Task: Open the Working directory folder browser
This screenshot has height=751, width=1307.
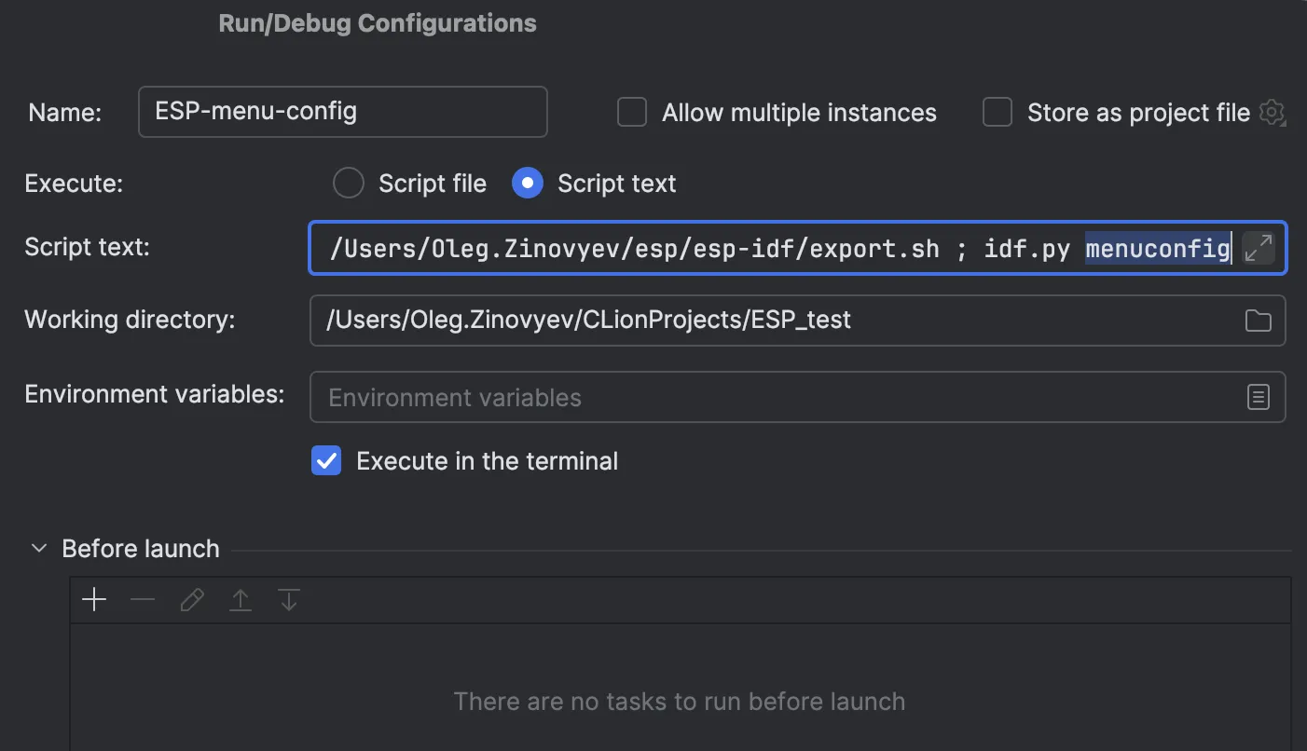Action: pyautogui.click(x=1259, y=321)
